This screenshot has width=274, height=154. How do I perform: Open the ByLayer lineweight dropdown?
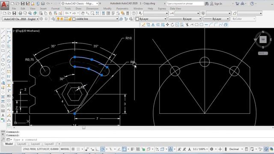click(x=216, y=19)
